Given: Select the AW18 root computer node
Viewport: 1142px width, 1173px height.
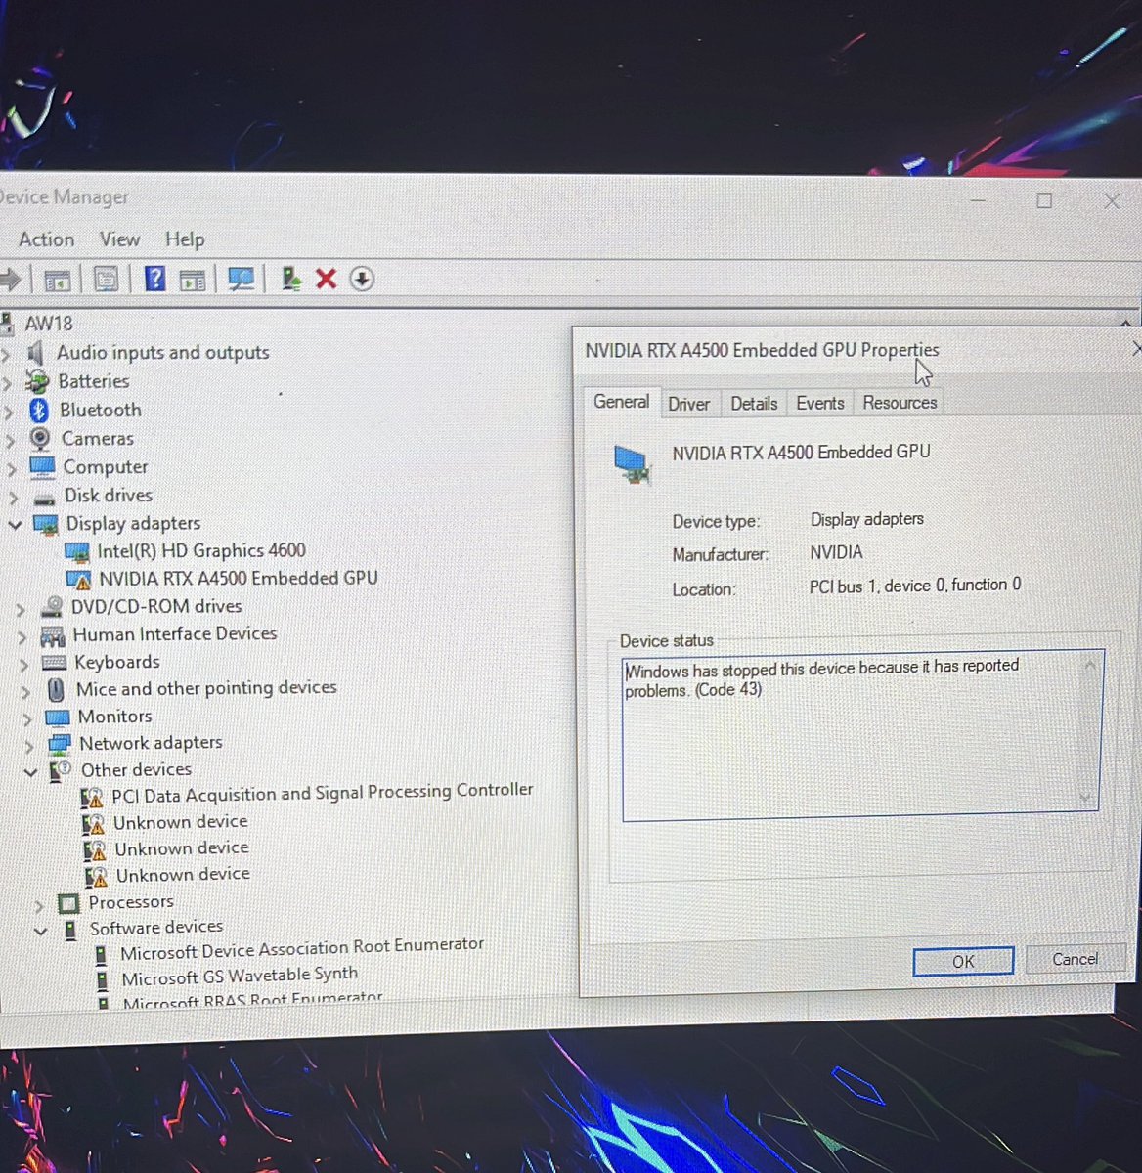Looking at the screenshot, I should (48, 324).
